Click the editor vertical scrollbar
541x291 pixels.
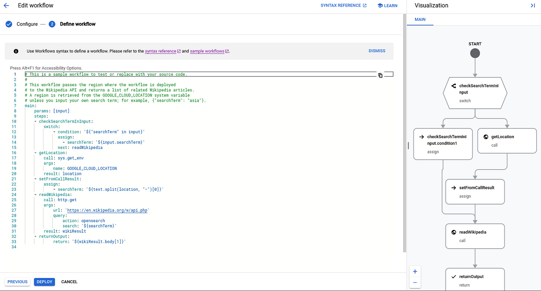coord(404,134)
